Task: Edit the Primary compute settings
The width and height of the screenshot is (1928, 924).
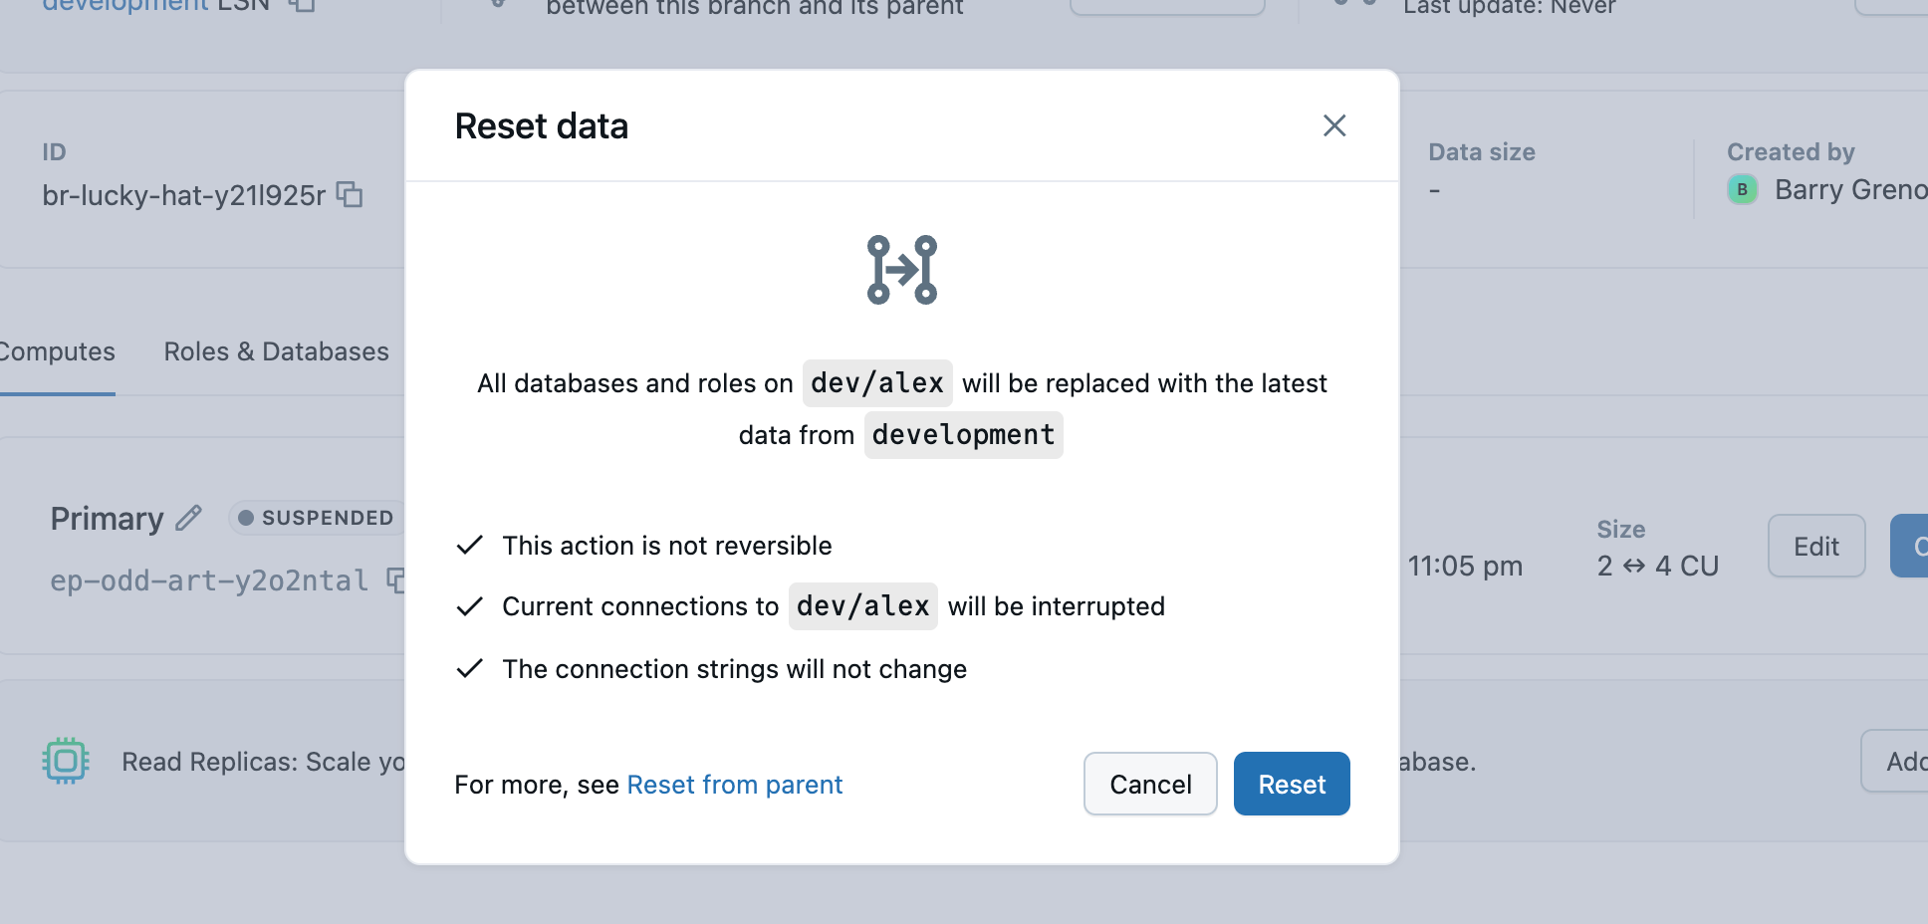Action: 1815,546
